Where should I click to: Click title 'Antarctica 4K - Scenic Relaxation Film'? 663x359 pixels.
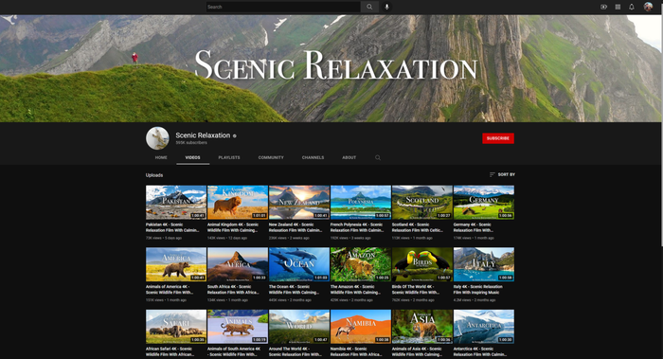[x=480, y=351]
